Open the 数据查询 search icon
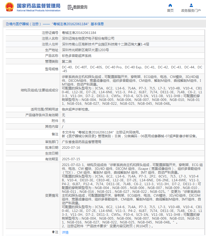Viewport: 206px width, 236px height. pyautogui.click(x=70, y=7)
